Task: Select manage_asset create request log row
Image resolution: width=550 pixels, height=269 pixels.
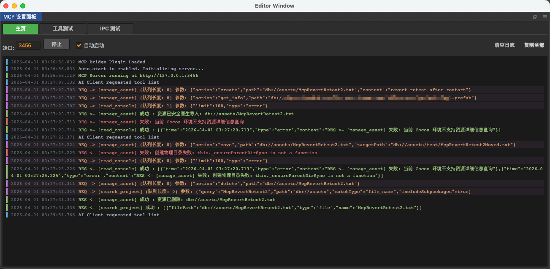Action: tap(275, 90)
